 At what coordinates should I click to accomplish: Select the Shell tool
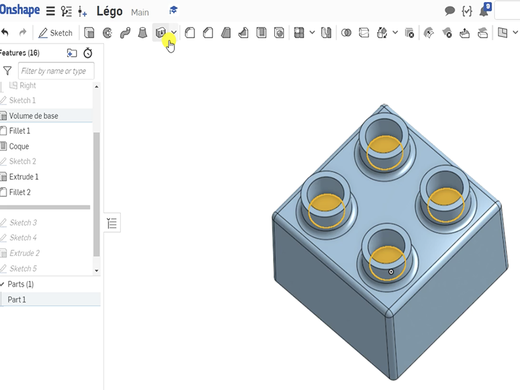(x=261, y=33)
